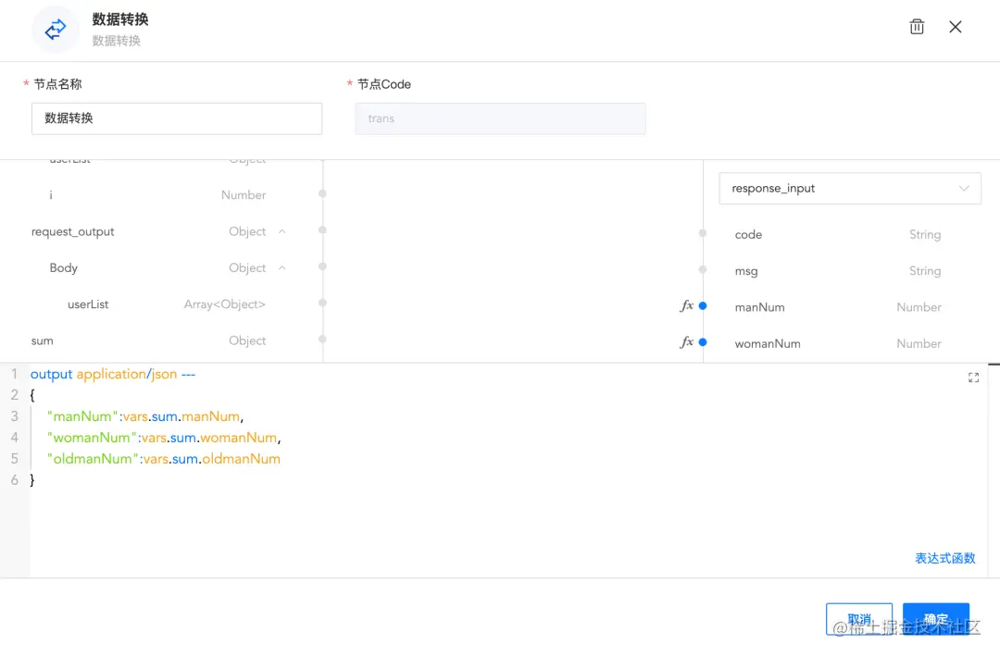Click the connector dot of the sum row

pyautogui.click(x=323, y=340)
